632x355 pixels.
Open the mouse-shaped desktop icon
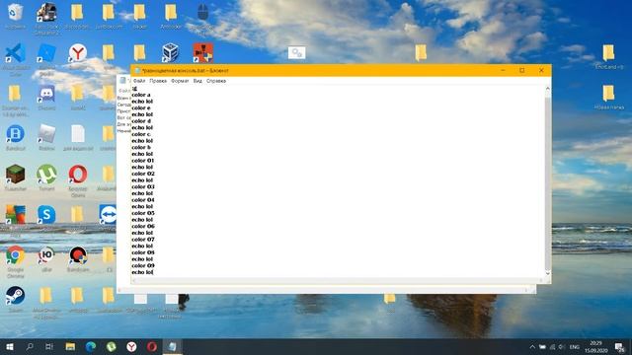coord(202,13)
